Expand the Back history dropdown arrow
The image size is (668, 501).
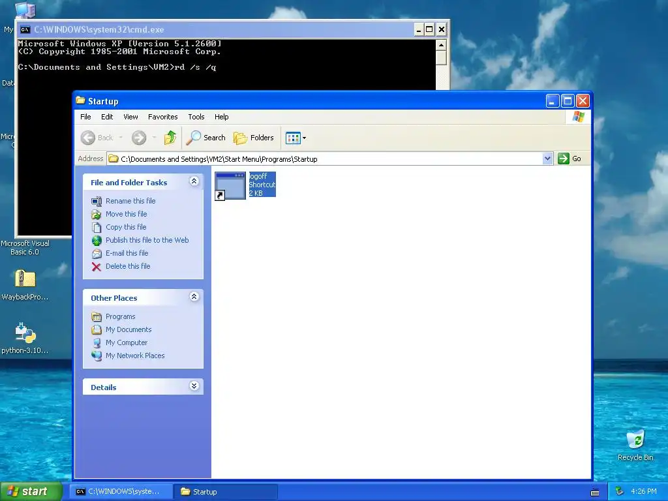(x=121, y=138)
